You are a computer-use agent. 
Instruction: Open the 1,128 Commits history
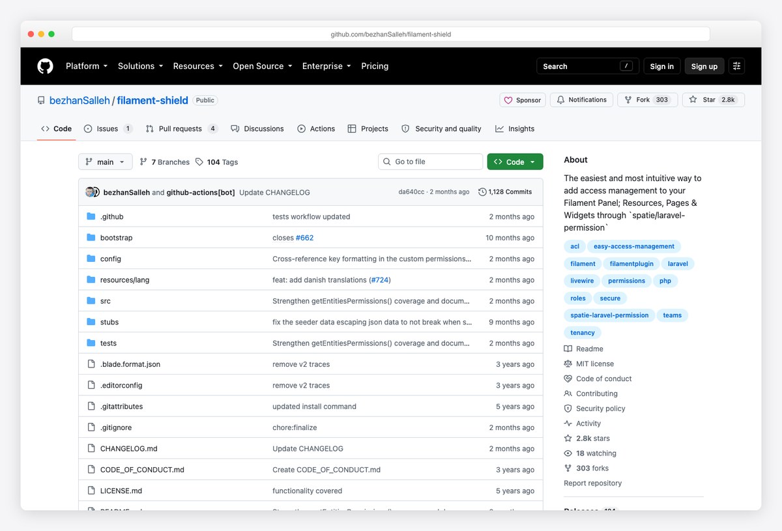coord(505,192)
